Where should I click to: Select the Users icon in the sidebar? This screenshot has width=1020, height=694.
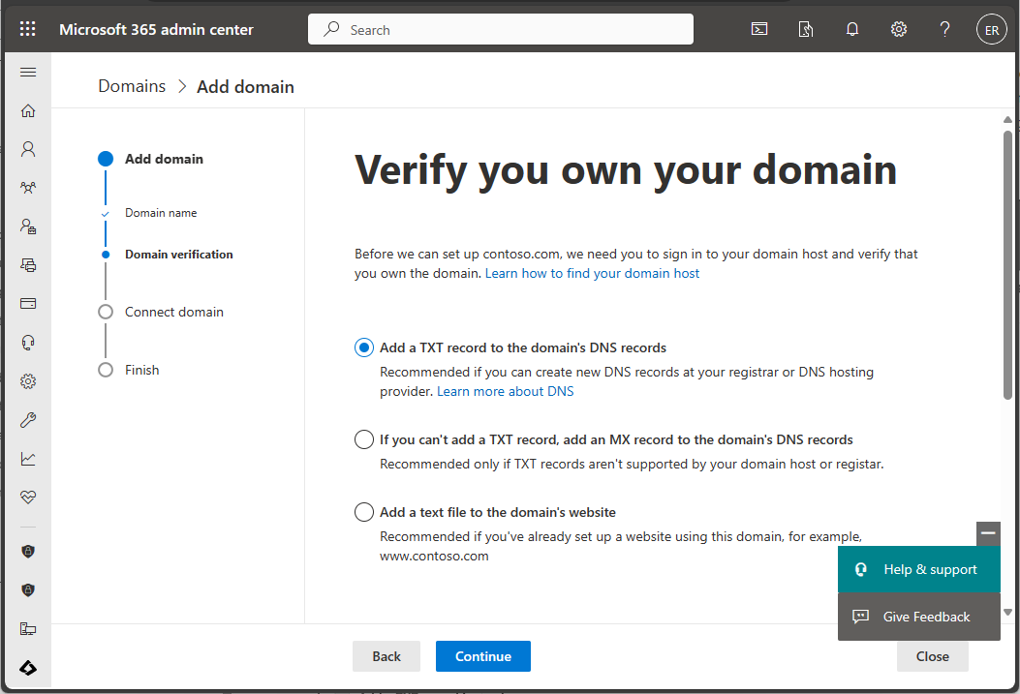27,148
